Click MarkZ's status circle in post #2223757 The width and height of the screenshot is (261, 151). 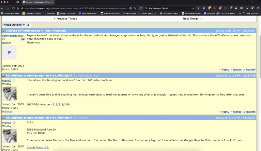pos(14,122)
